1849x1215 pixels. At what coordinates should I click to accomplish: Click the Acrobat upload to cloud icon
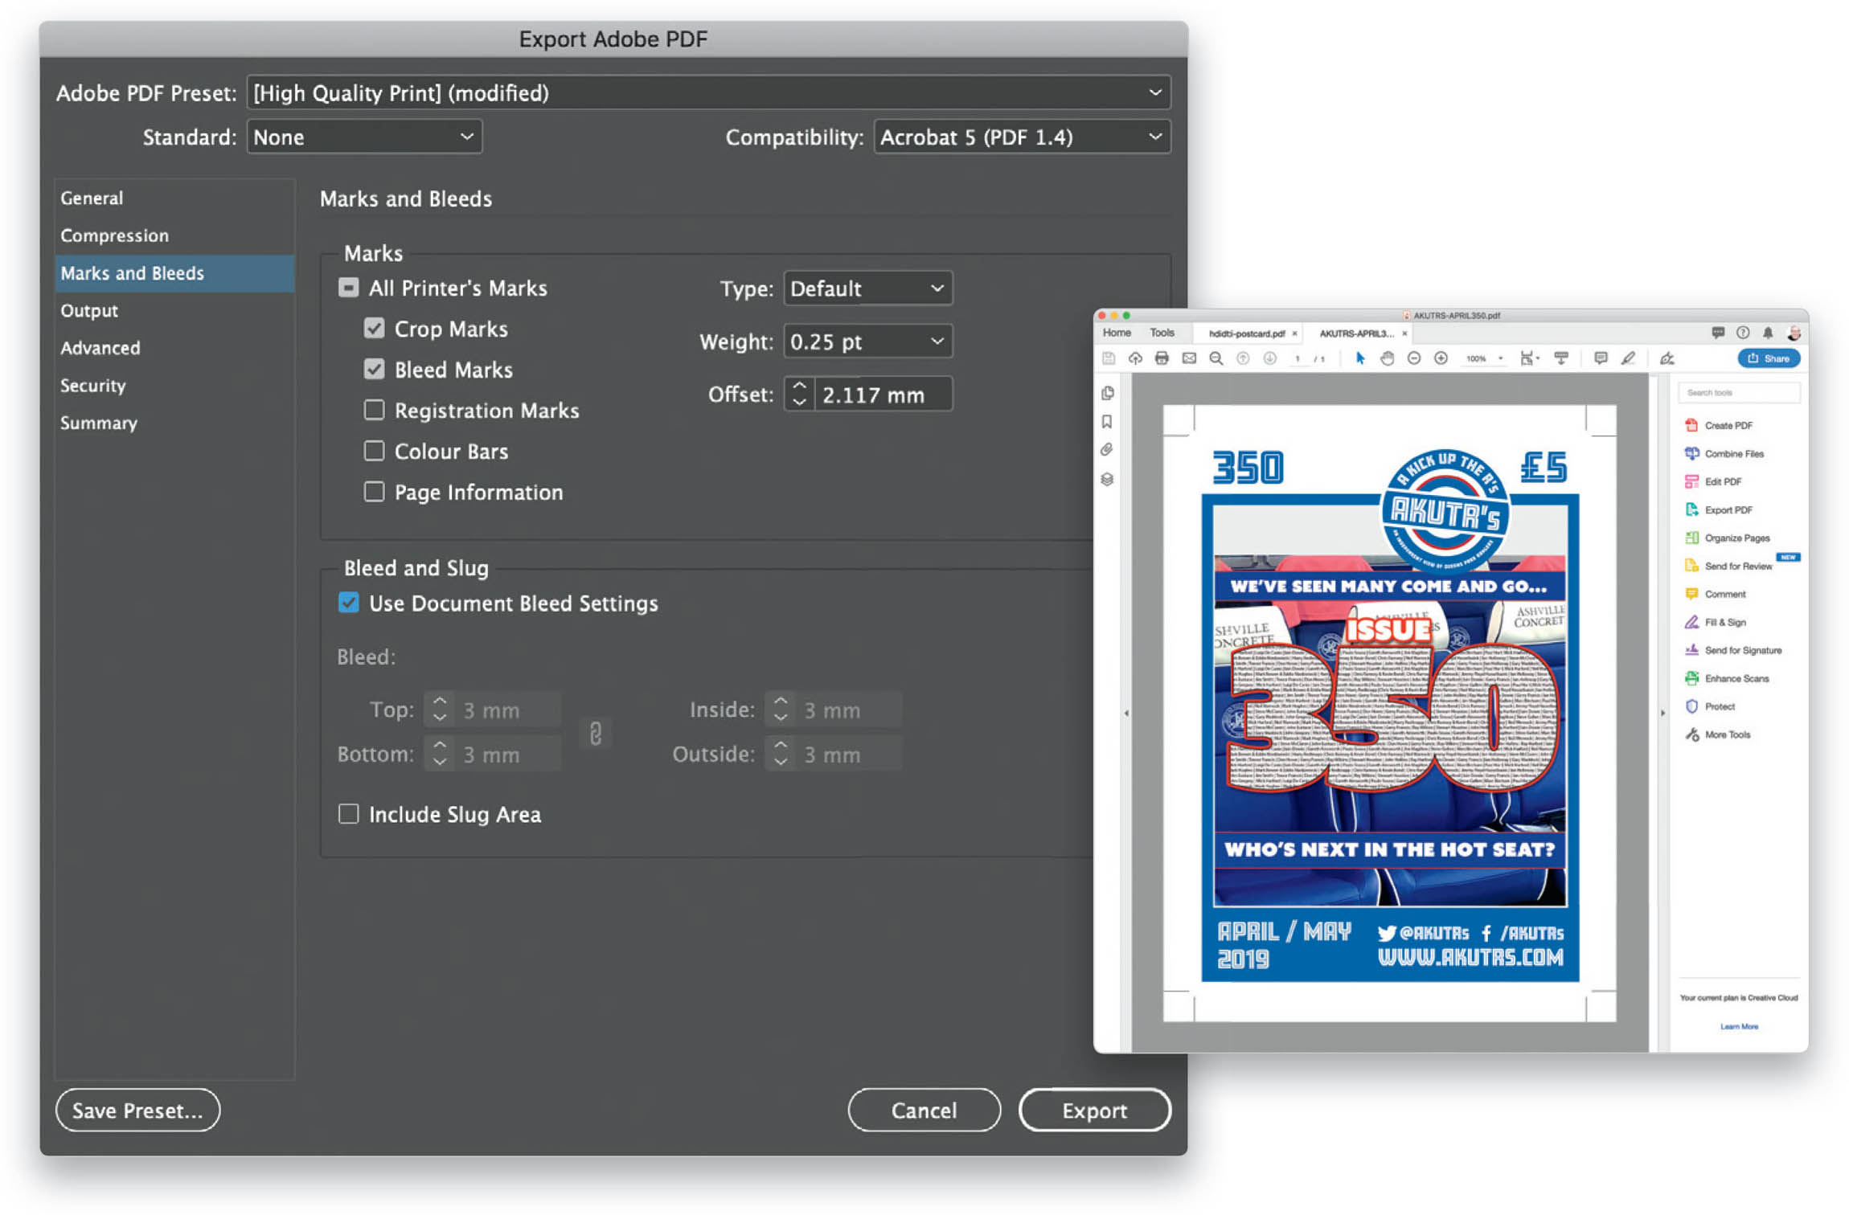[x=1135, y=358]
